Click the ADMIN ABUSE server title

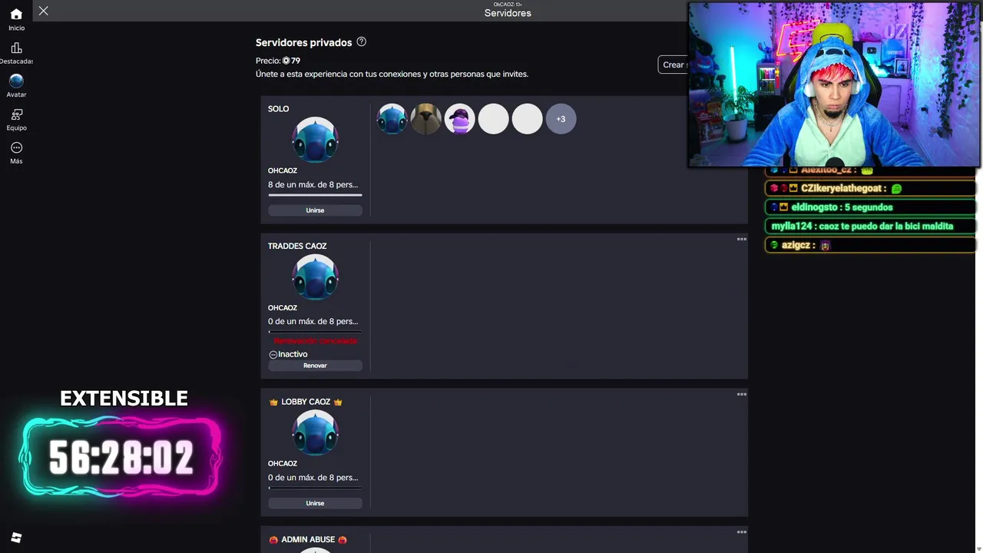[x=308, y=540]
